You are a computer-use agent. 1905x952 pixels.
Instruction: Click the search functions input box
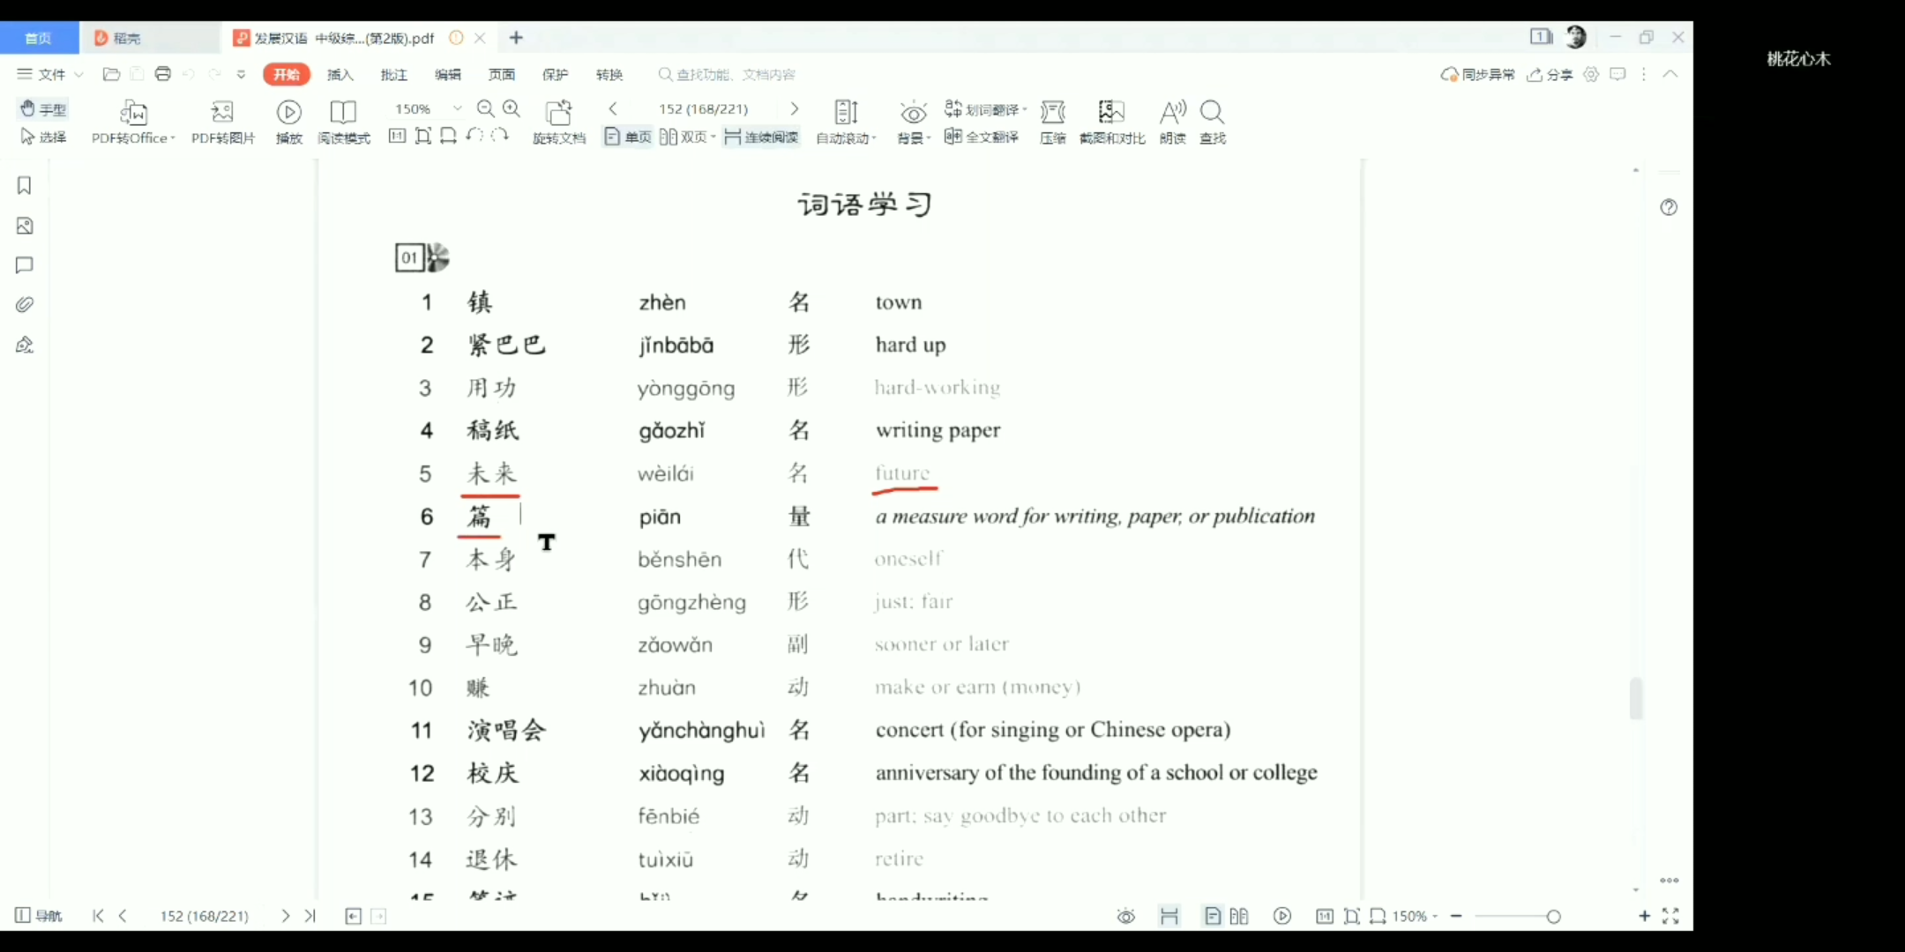728,75
